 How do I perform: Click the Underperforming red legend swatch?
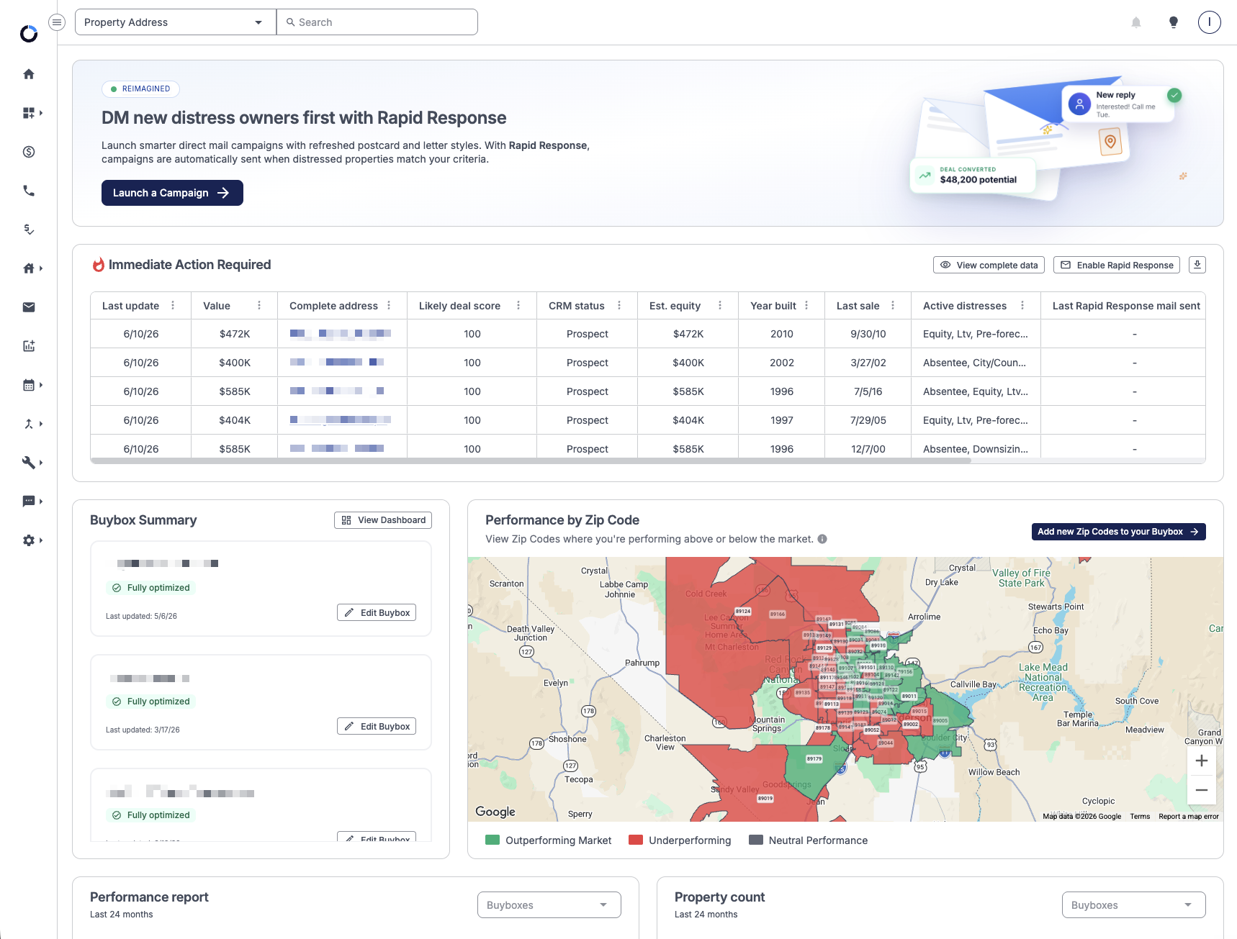636,840
